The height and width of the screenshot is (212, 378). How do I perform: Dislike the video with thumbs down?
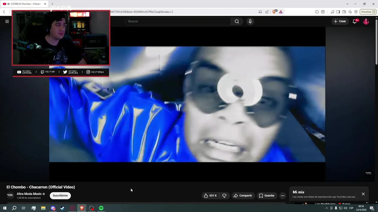pos(224,196)
